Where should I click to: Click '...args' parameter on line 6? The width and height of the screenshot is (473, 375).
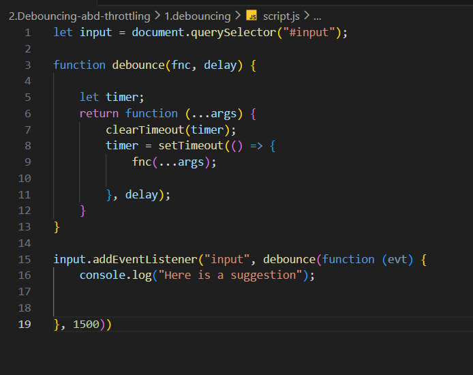pos(214,113)
